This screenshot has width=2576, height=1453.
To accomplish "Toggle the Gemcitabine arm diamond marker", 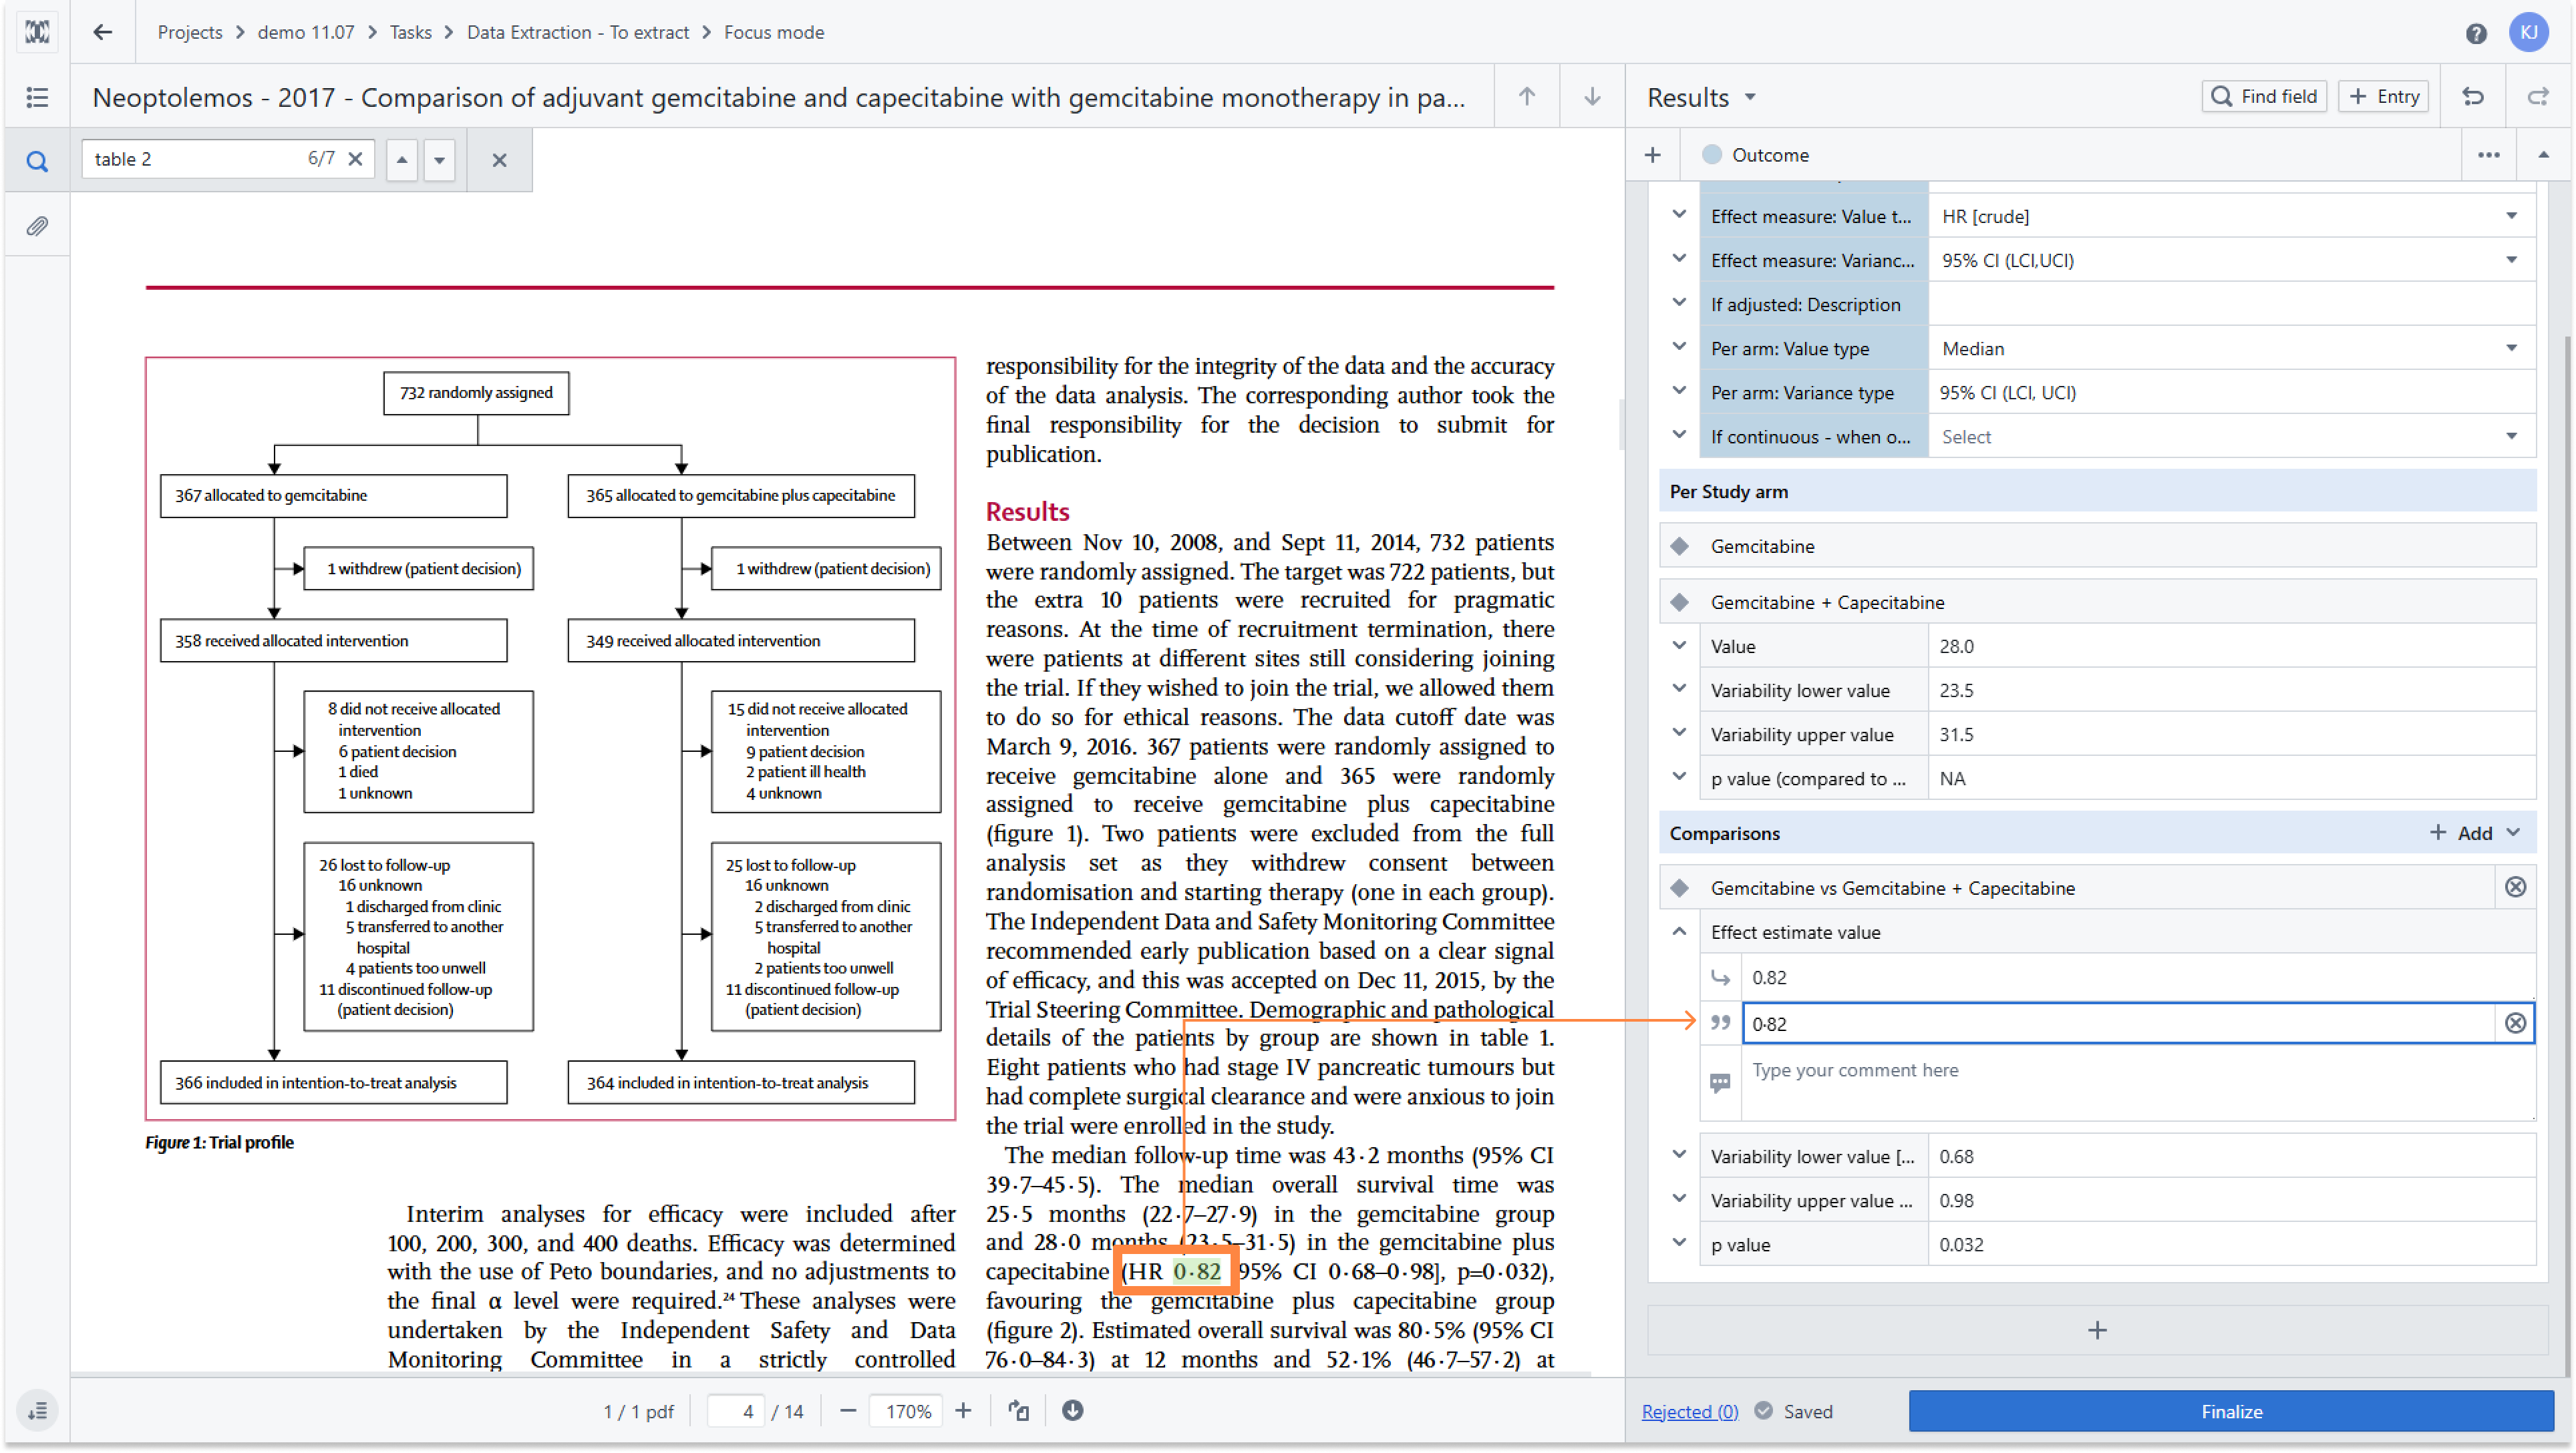I will 1680,547.
